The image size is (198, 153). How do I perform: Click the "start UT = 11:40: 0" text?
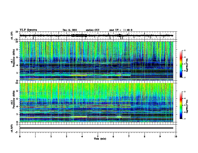pos(121,30)
